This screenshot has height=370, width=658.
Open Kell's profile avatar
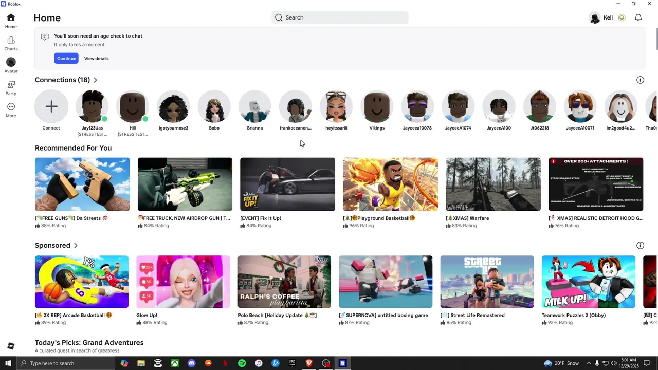595,18
